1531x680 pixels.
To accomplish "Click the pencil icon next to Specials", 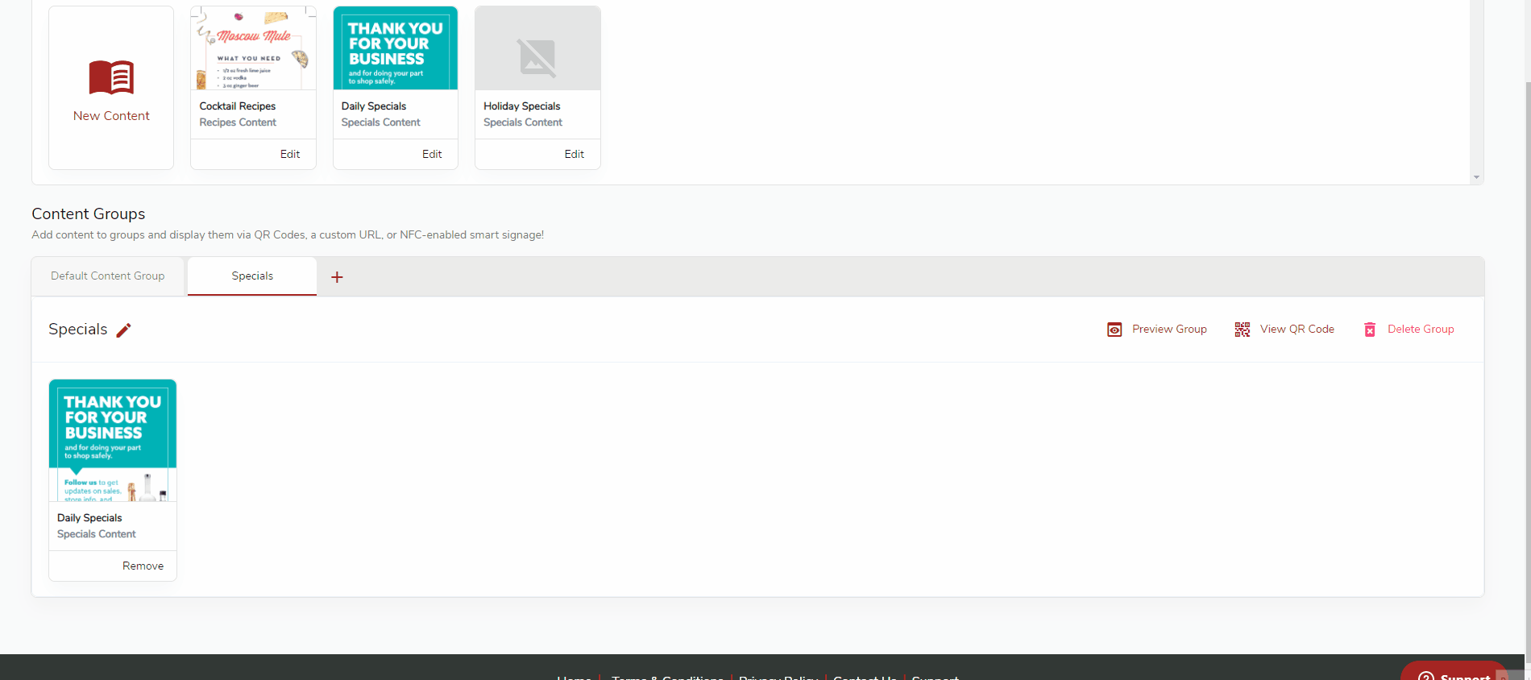I will click(x=123, y=330).
